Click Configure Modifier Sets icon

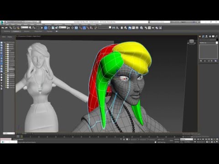click(216, 61)
